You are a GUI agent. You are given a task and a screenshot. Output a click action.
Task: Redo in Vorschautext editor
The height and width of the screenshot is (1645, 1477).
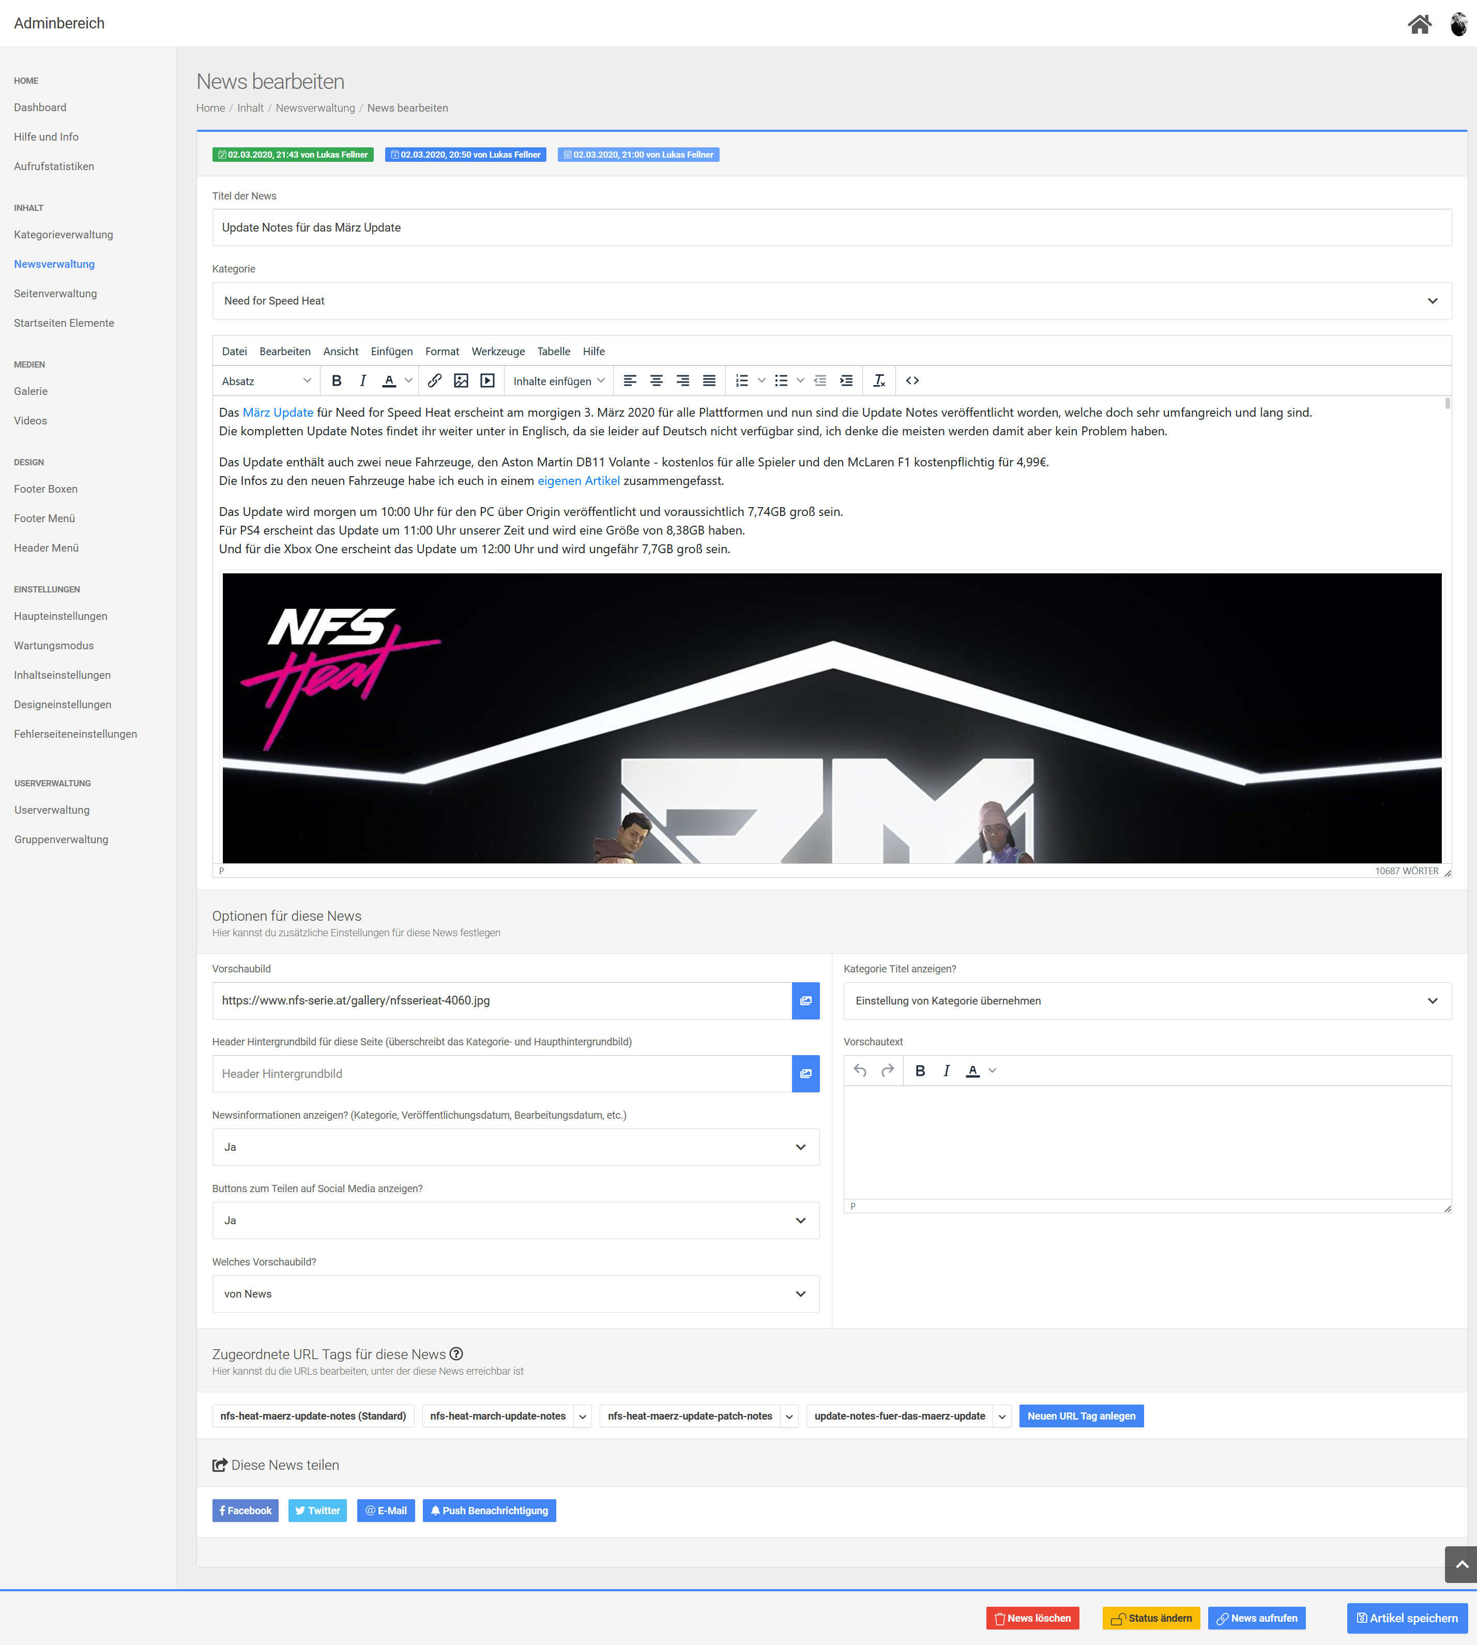(x=888, y=1071)
